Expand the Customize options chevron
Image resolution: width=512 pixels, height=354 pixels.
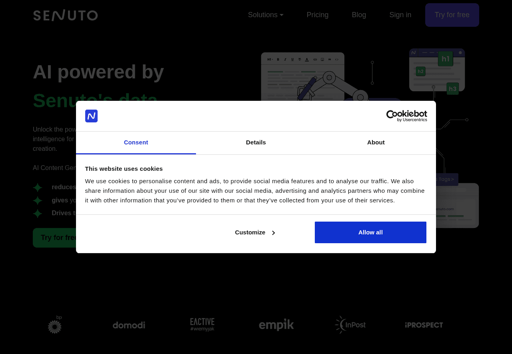pos(273,232)
